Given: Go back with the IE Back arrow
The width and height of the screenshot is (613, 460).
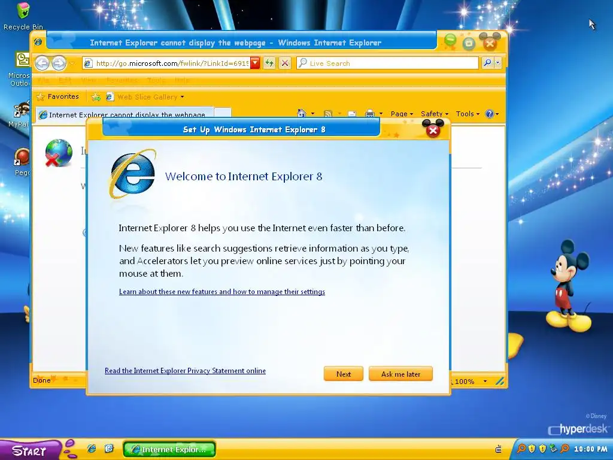Looking at the screenshot, I should click(x=43, y=63).
